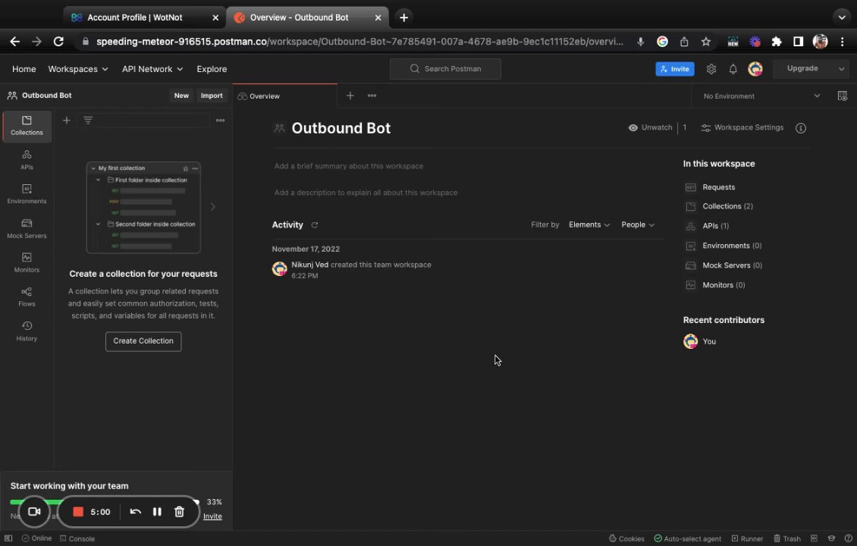
Task: Open the People filter dropdown
Action: click(638, 224)
